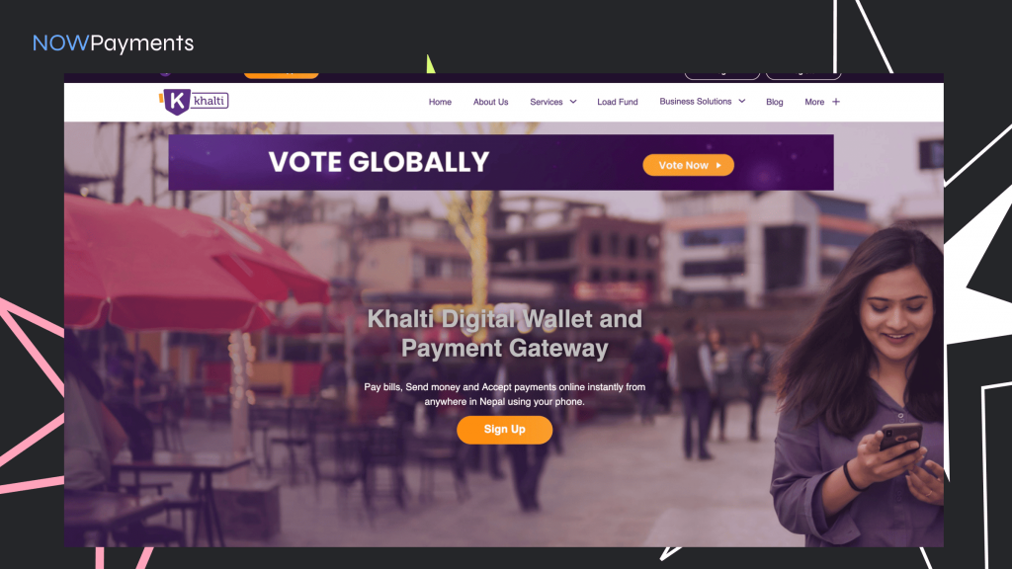Click the Khalti Digital Wallet headline
The height and width of the screenshot is (569, 1012).
[x=505, y=333]
